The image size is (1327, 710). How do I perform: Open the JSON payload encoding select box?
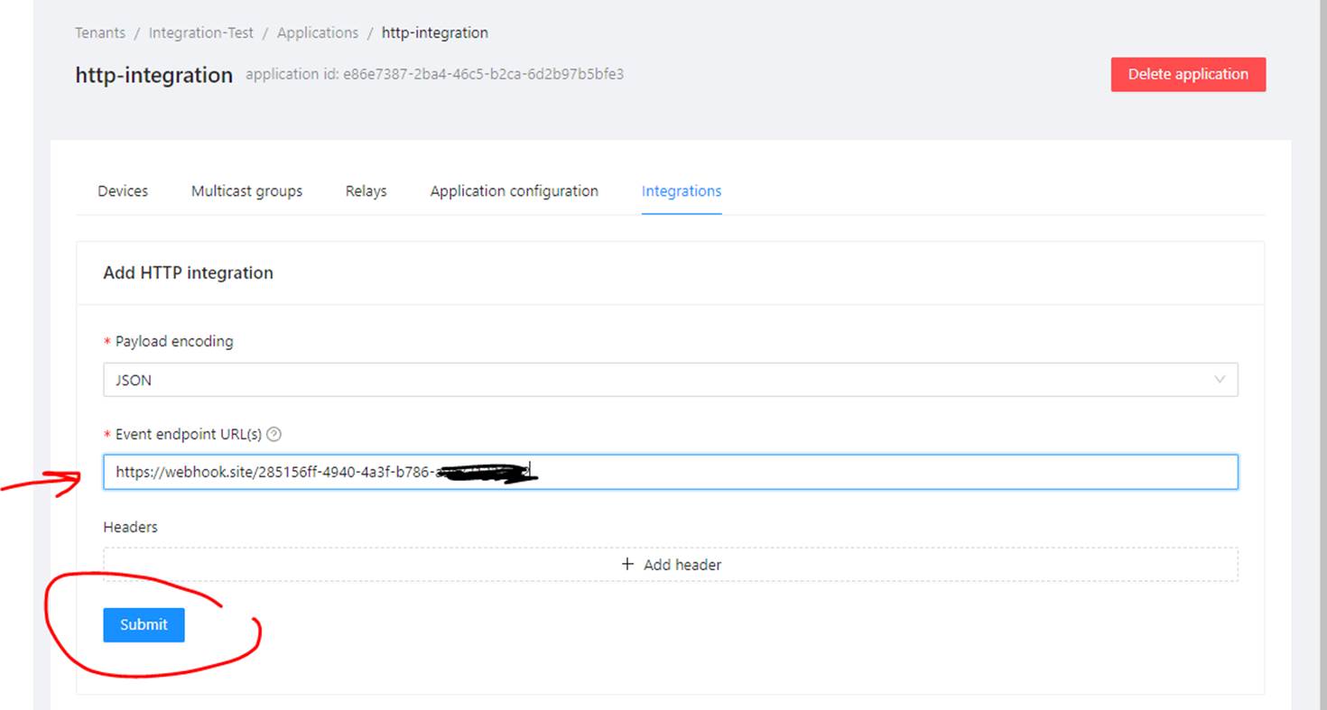pos(670,380)
